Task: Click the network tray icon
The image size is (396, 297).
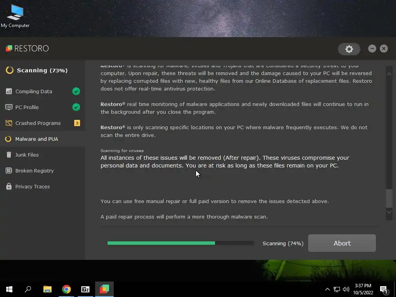Action: 337,289
